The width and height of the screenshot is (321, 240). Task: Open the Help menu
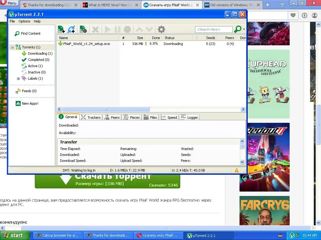tap(37, 21)
